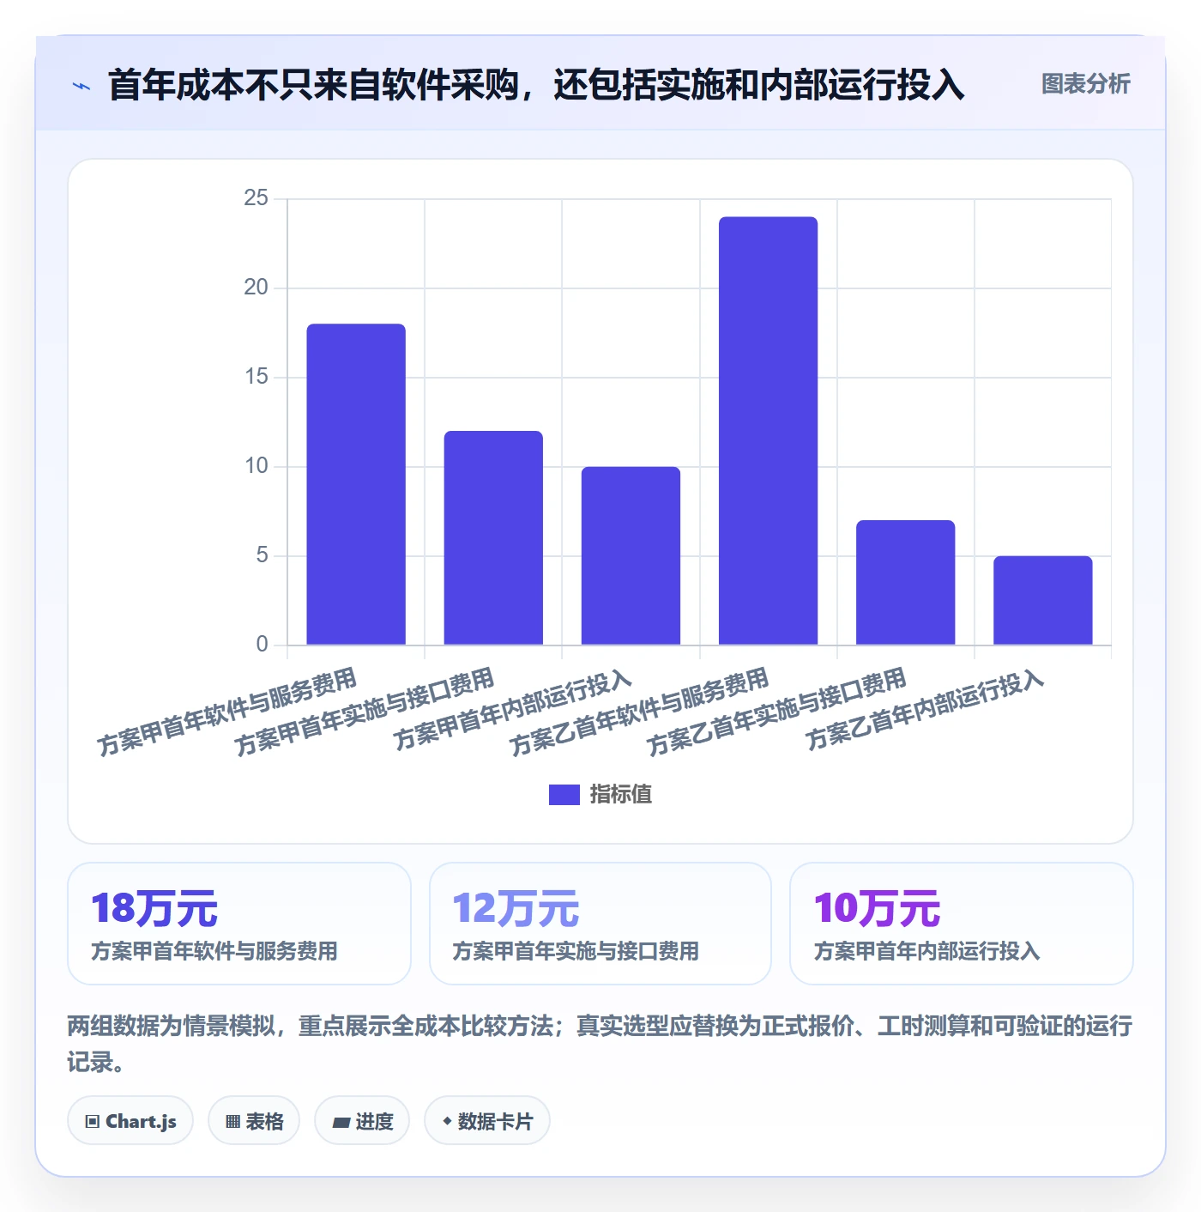
Task: Select the 12万元 data card
Action: pos(600,924)
